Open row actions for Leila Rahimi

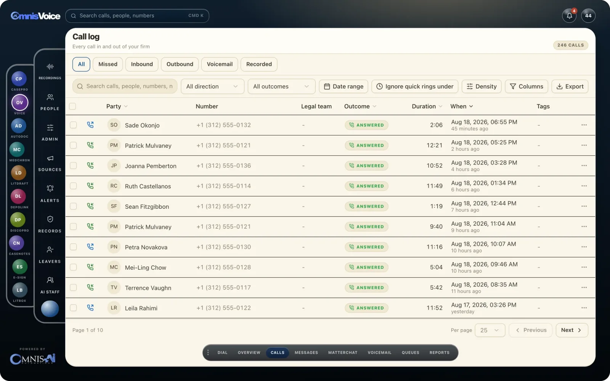pyautogui.click(x=584, y=308)
